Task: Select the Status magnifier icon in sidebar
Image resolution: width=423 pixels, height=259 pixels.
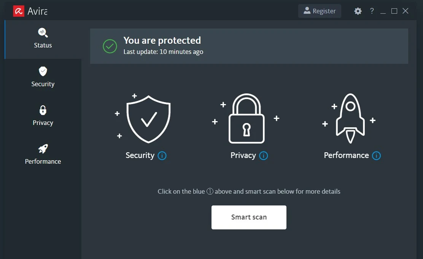Action: pyautogui.click(x=42, y=32)
